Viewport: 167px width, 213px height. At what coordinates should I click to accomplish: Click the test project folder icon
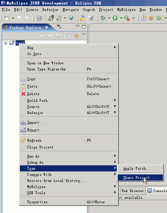pos(12,43)
